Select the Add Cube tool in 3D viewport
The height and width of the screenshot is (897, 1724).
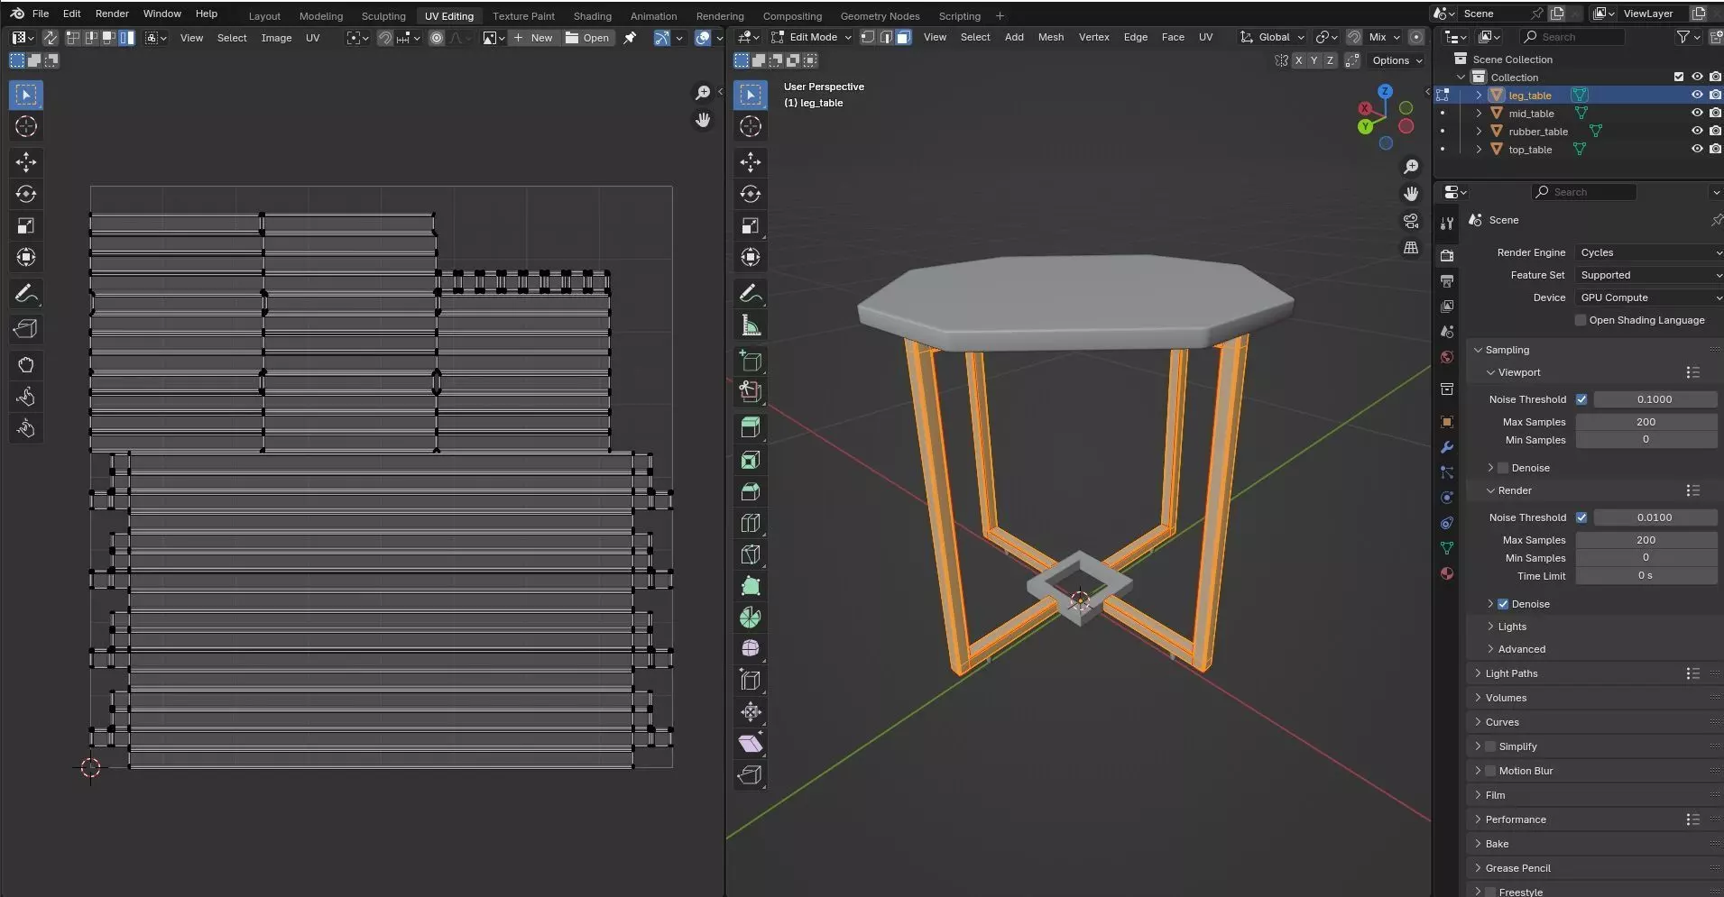coord(751,362)
